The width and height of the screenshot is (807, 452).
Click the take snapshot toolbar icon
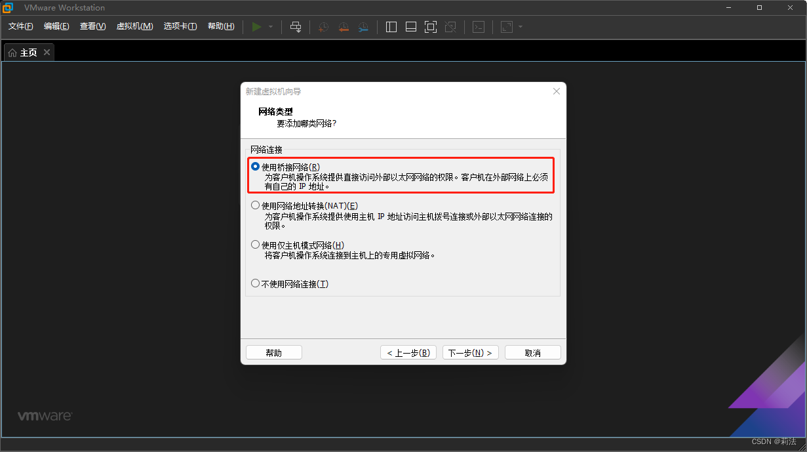click(323, 27)
